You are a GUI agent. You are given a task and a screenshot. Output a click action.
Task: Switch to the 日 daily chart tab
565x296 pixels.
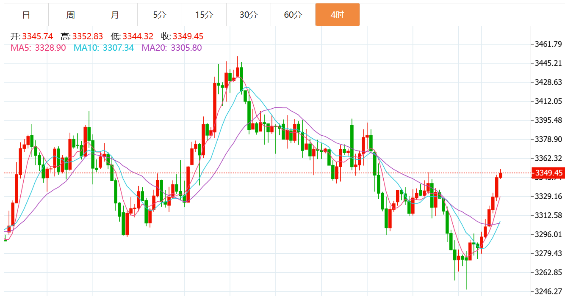tap(26, 15)
